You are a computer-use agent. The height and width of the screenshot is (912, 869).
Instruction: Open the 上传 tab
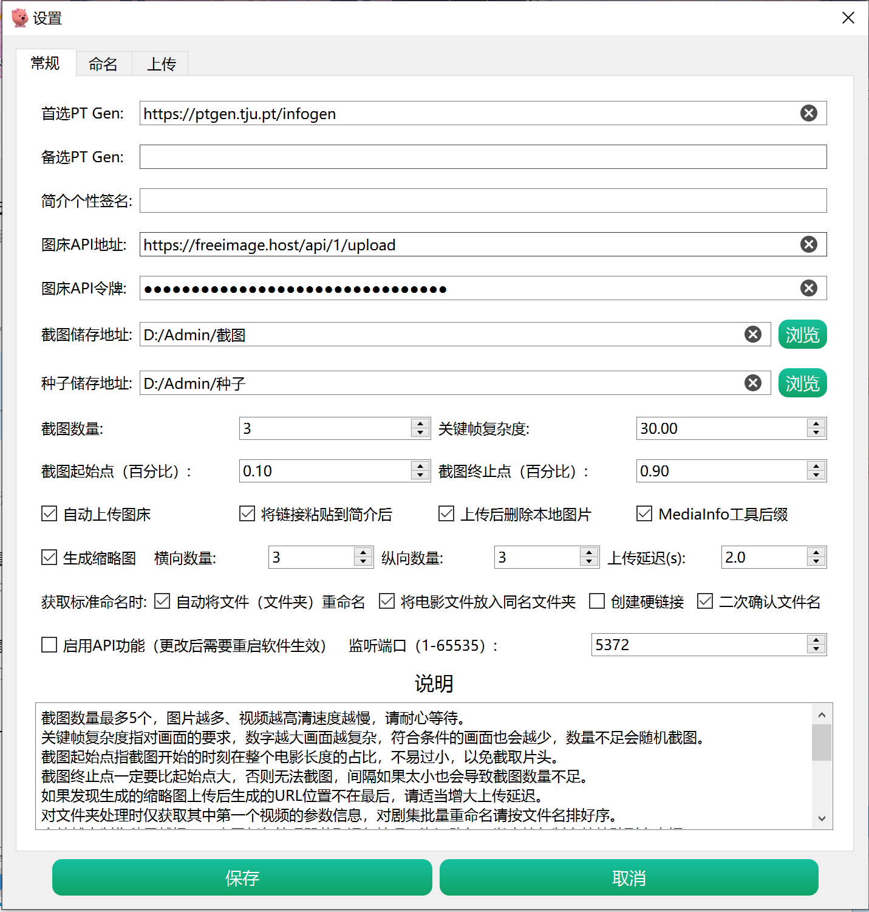tap(161, 64)
